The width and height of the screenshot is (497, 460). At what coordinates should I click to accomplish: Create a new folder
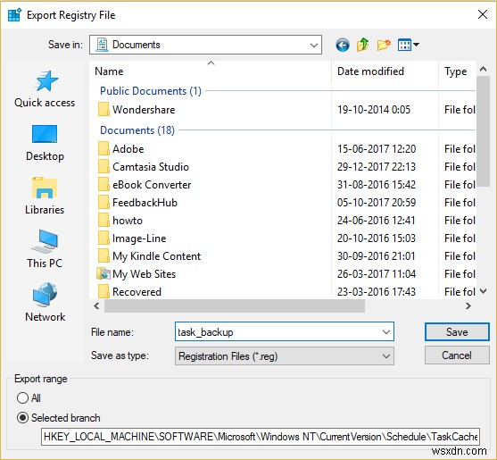384,45
